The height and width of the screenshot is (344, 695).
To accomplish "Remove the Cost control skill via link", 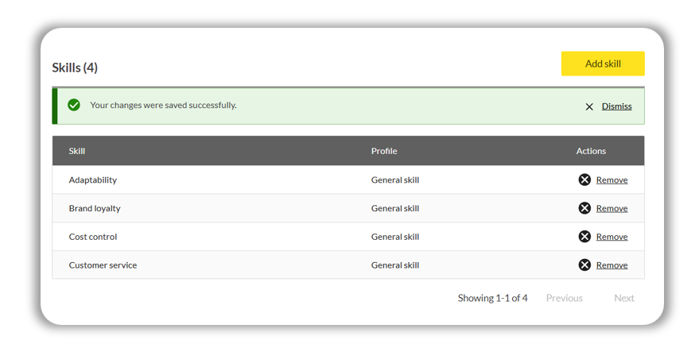I will (x=612, y=238).
